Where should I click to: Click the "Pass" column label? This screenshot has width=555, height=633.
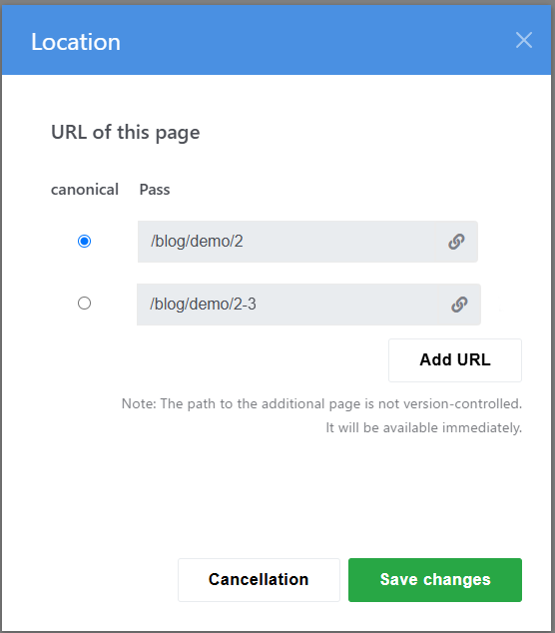click(x=155, y=190)
